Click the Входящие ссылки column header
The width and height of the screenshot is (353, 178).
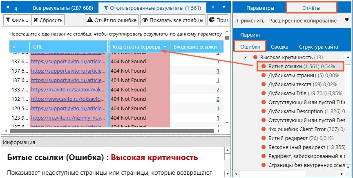pos(195,47)
